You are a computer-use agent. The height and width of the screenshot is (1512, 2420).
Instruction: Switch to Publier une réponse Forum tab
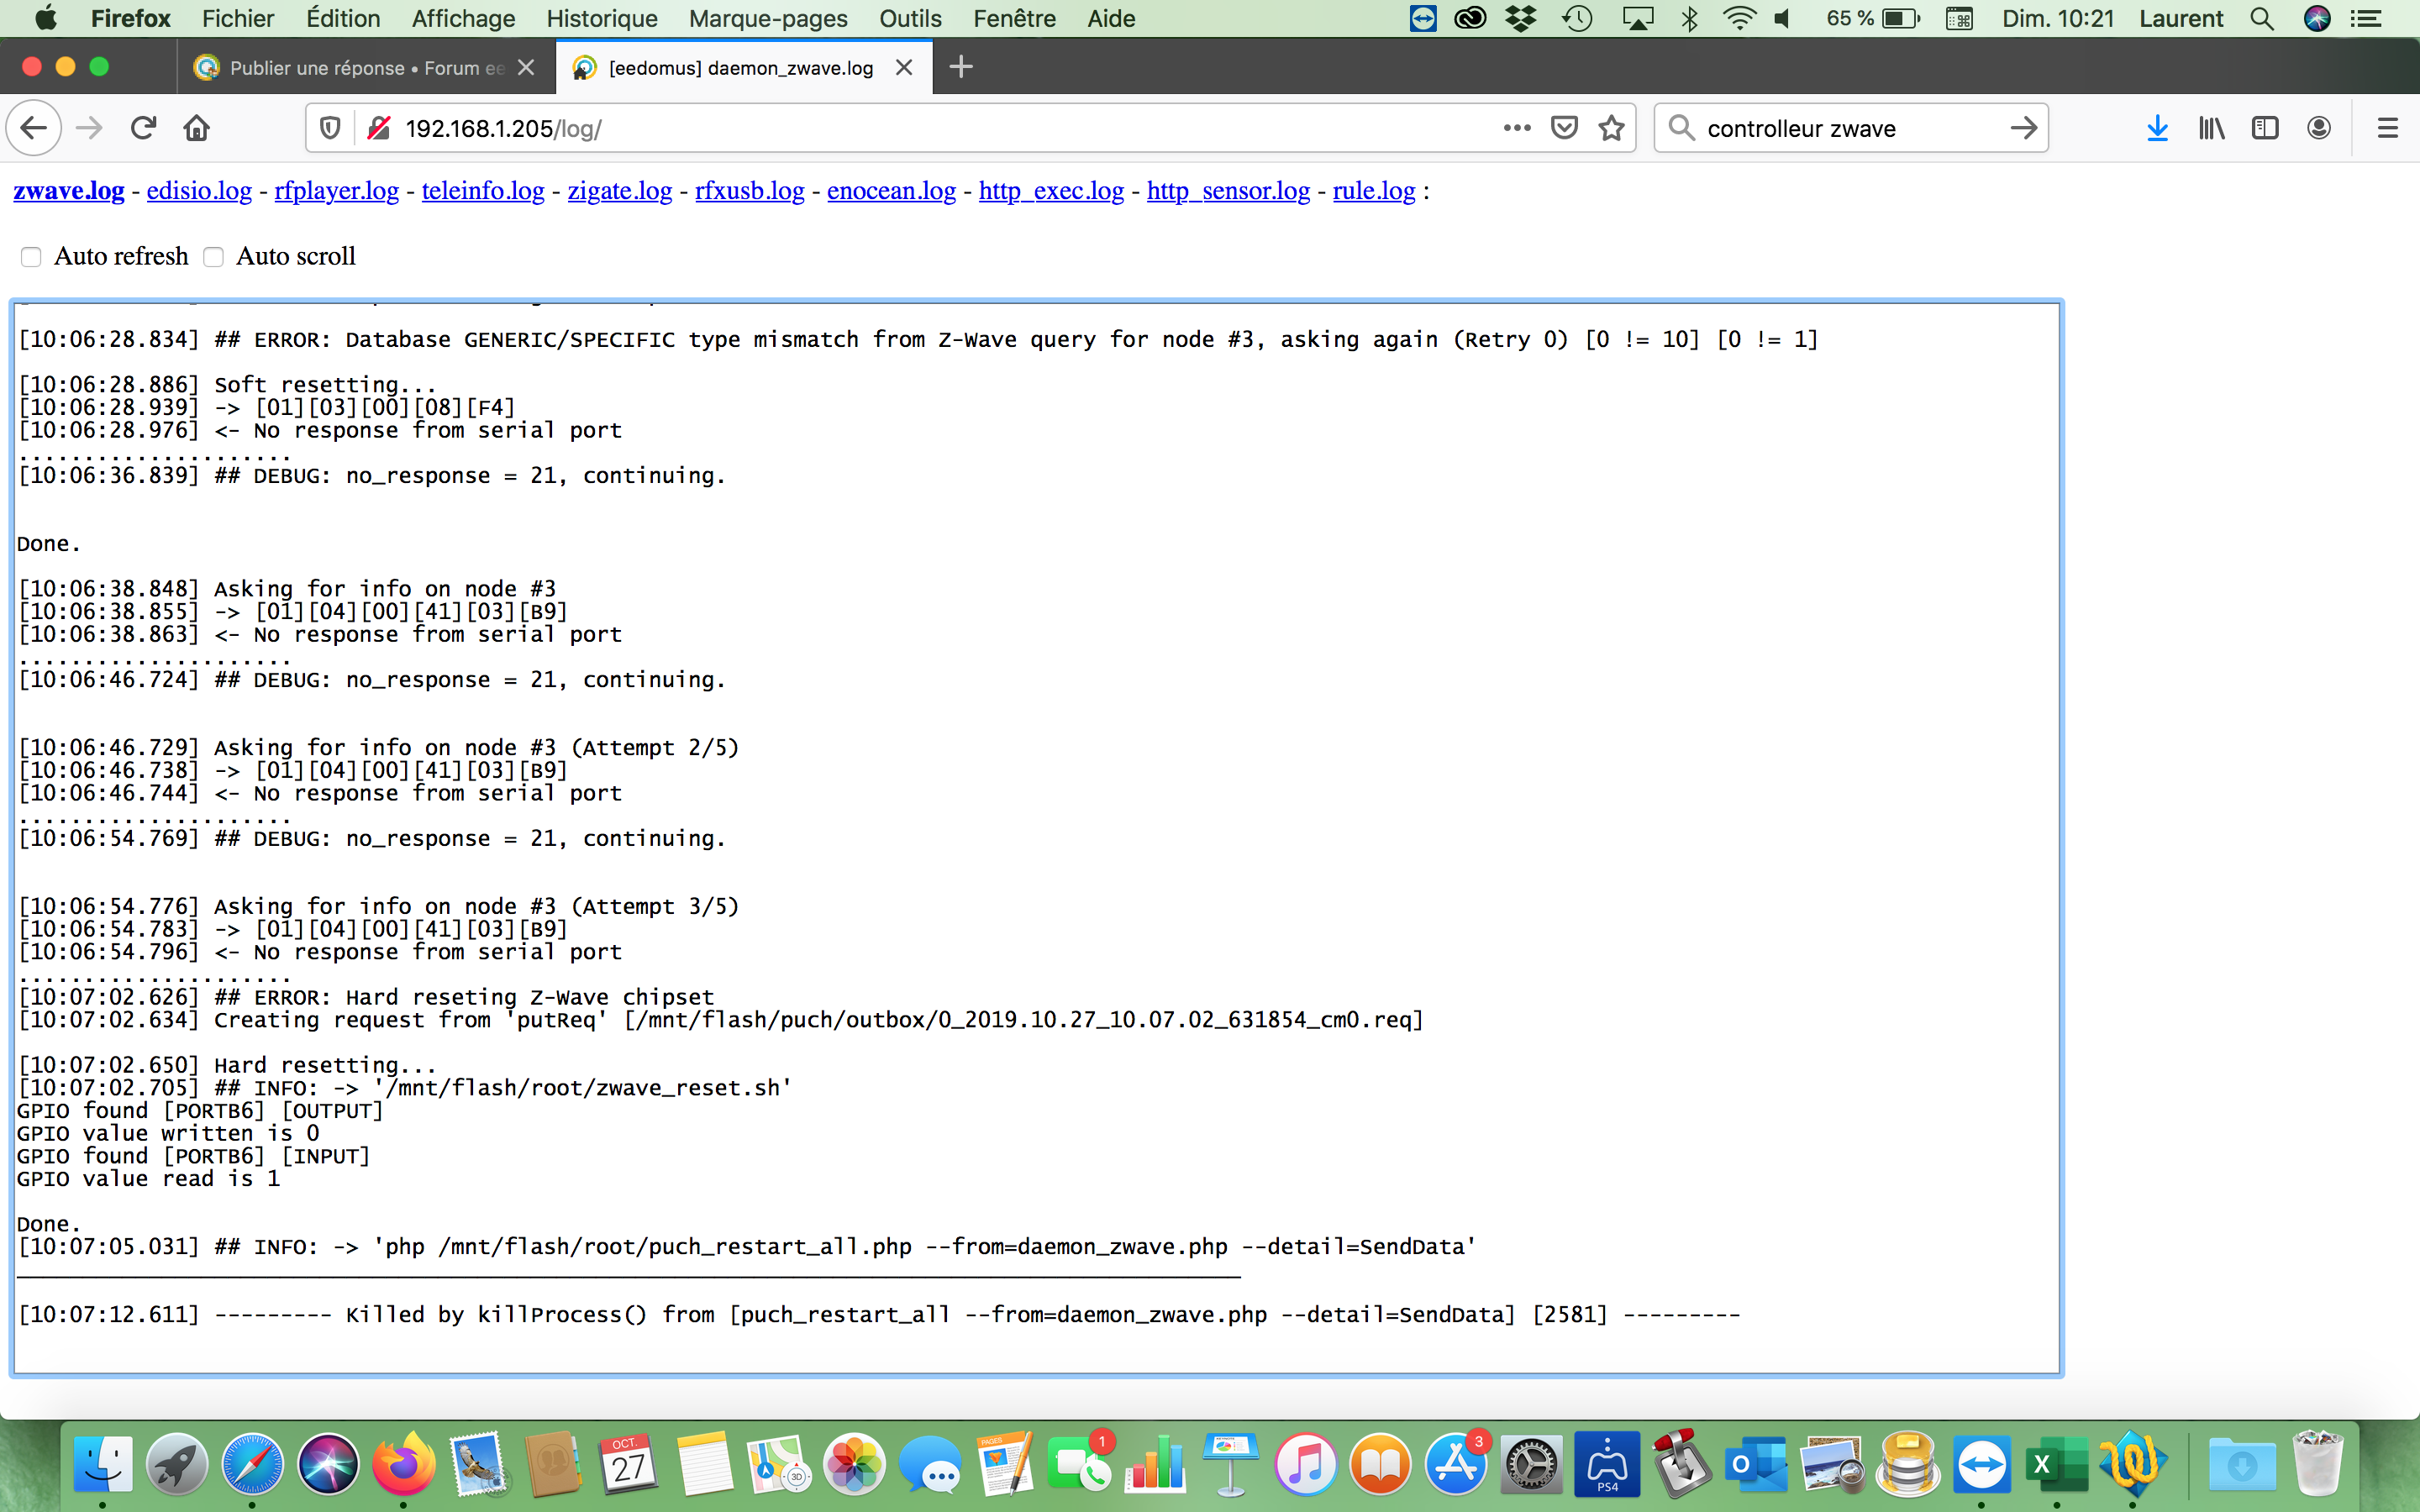coord(366,68)
